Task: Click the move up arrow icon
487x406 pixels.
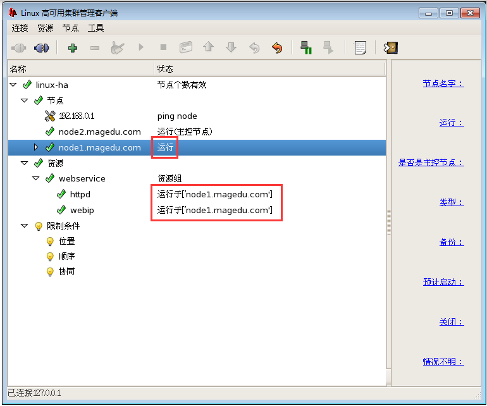Action: [209, 47]
